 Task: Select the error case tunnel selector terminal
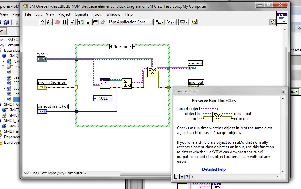[76, 87]
